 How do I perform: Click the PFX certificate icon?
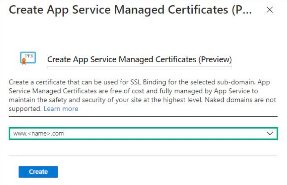[28, 58]
